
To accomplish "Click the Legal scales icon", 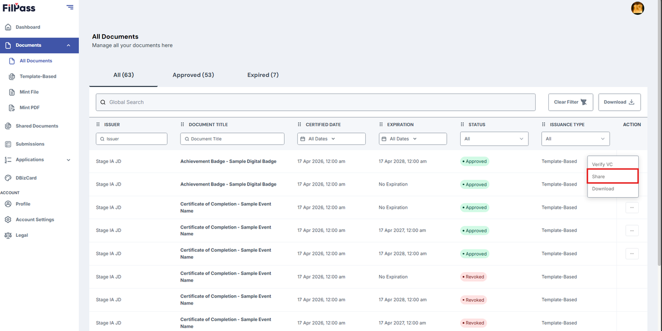I will [x=8, y=235].
